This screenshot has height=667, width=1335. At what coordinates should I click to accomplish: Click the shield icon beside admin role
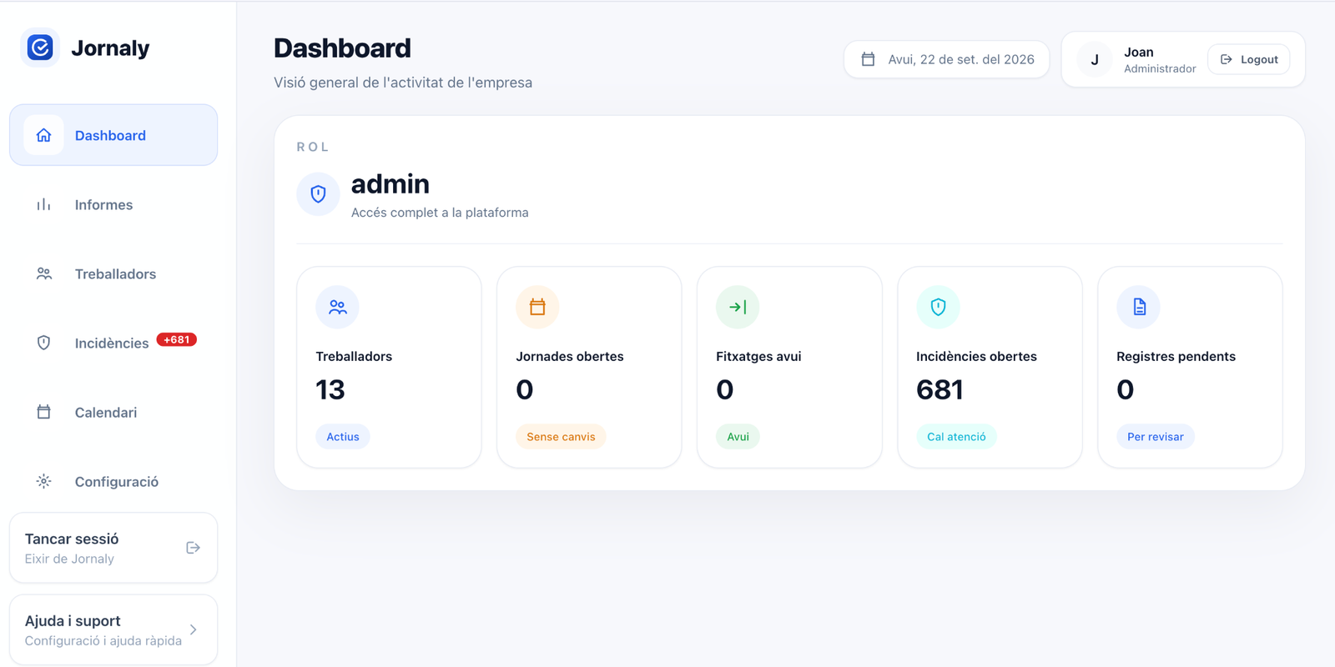(x=318, y=194)
